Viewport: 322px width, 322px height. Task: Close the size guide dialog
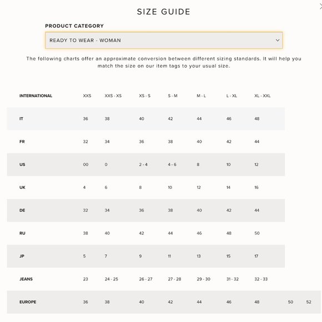(320, 6)
